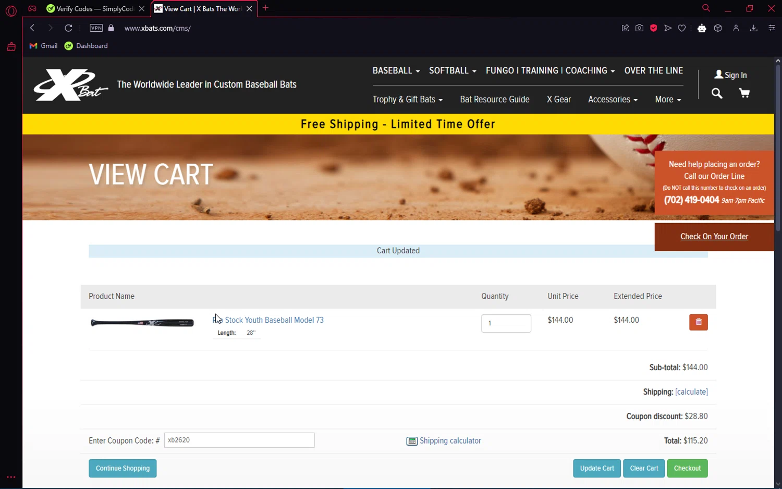Expand the BASEBALL dropdown menu
This screenshot has width=782, height=489.
point(396,70)
